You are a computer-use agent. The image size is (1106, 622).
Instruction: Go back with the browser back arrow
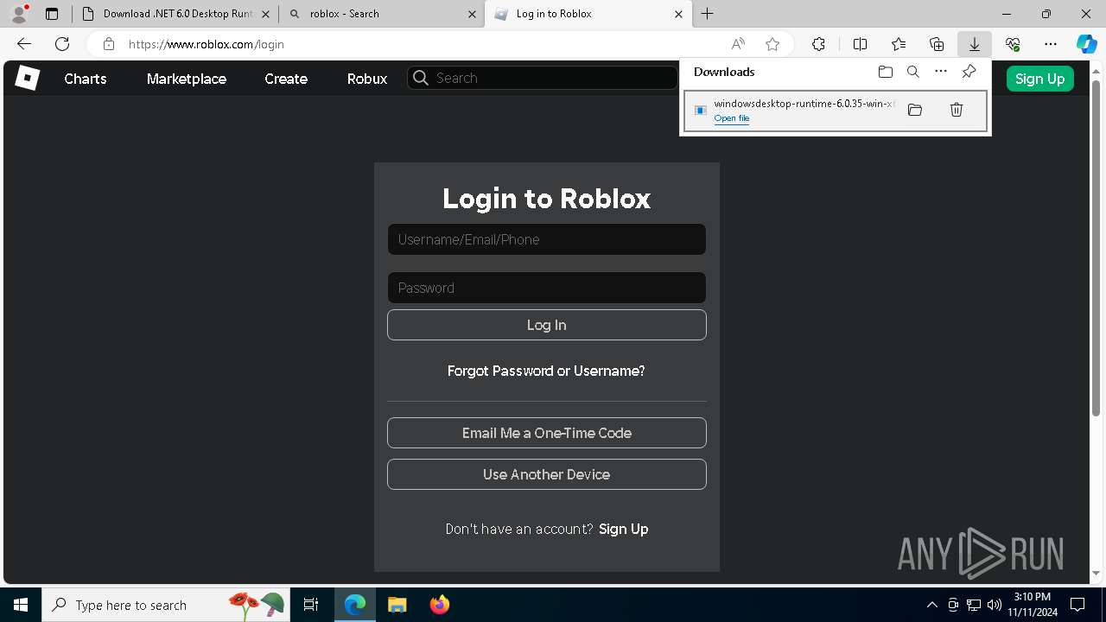(24, 44)
